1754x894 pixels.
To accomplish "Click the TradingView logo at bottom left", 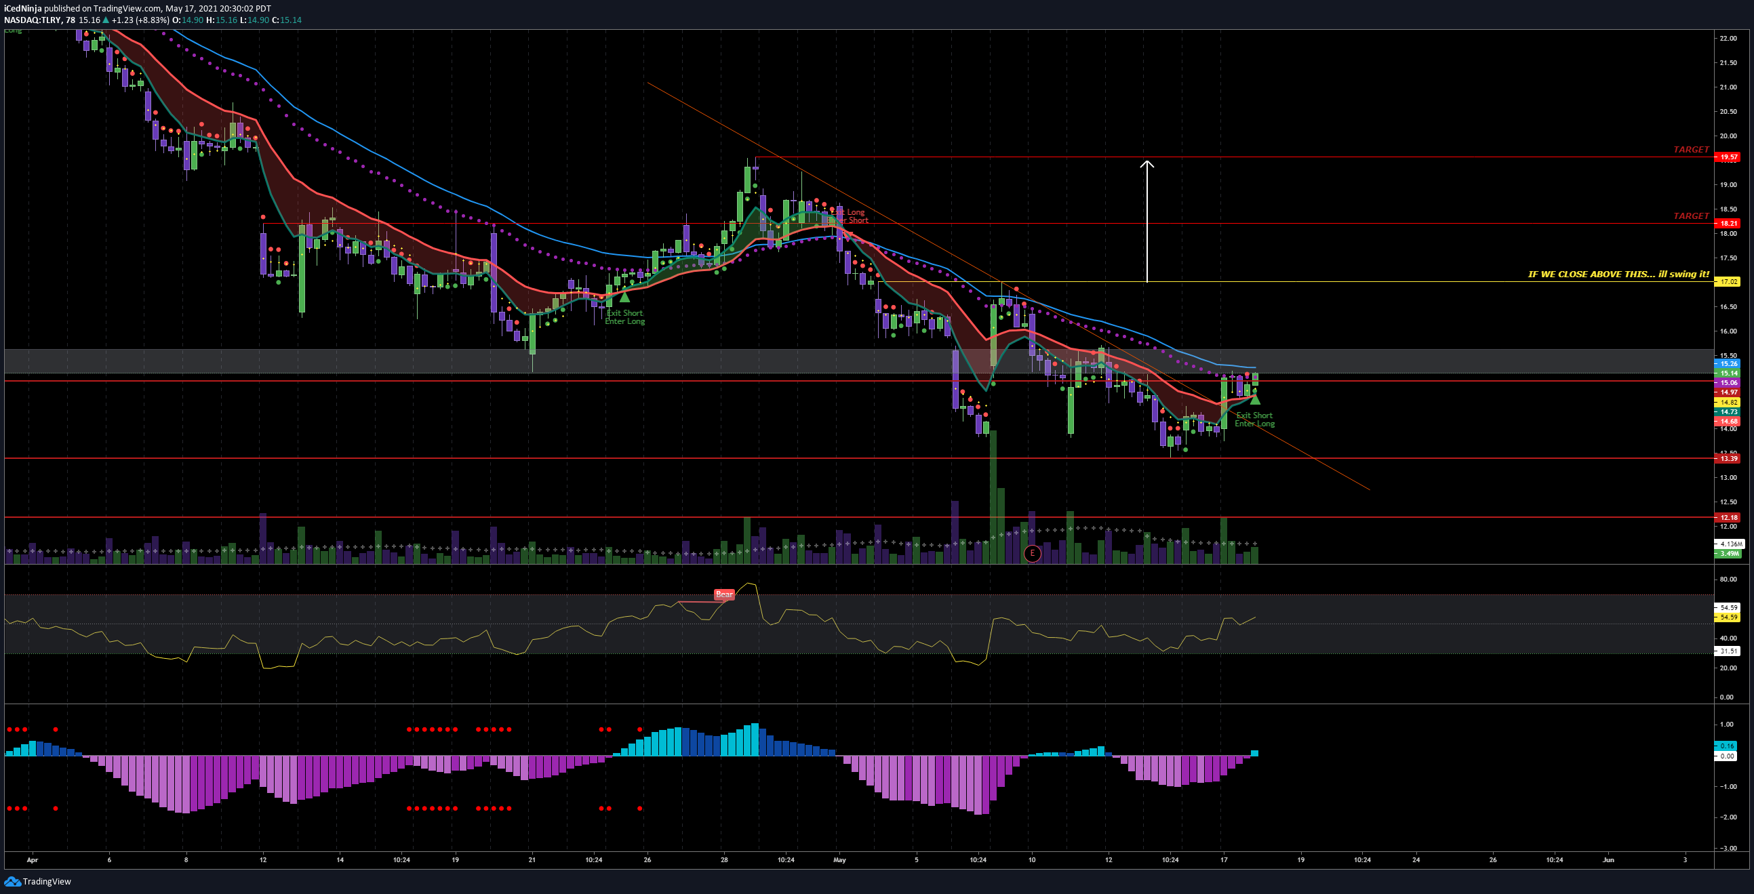I will tap(37, 881).
